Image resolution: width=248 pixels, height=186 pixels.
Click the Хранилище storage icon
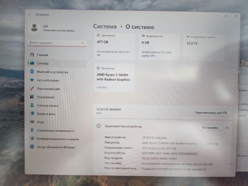[x=98, y=35]
